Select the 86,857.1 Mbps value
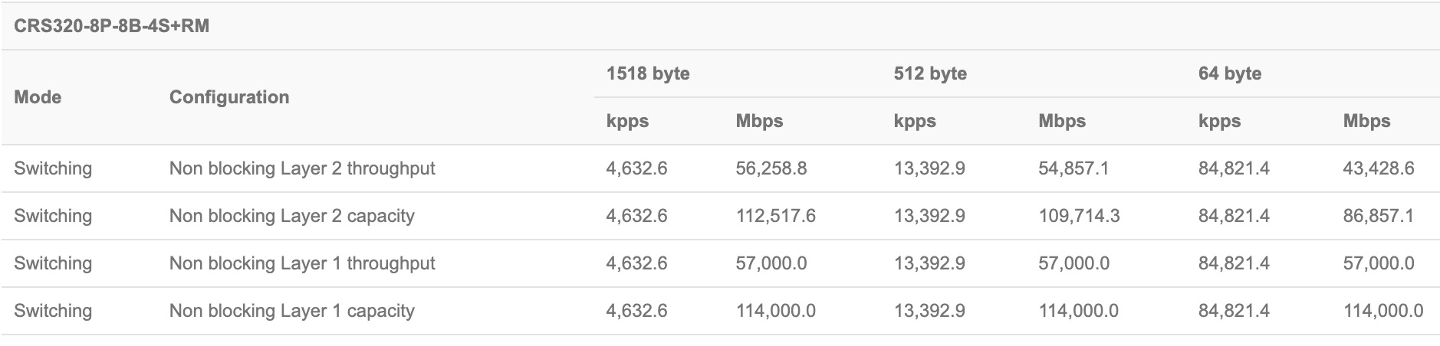The width and height of the screenshot is (1440, 346). (1378, 216)
